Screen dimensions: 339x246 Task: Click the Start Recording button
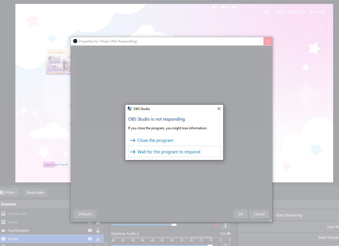point(289,227)
